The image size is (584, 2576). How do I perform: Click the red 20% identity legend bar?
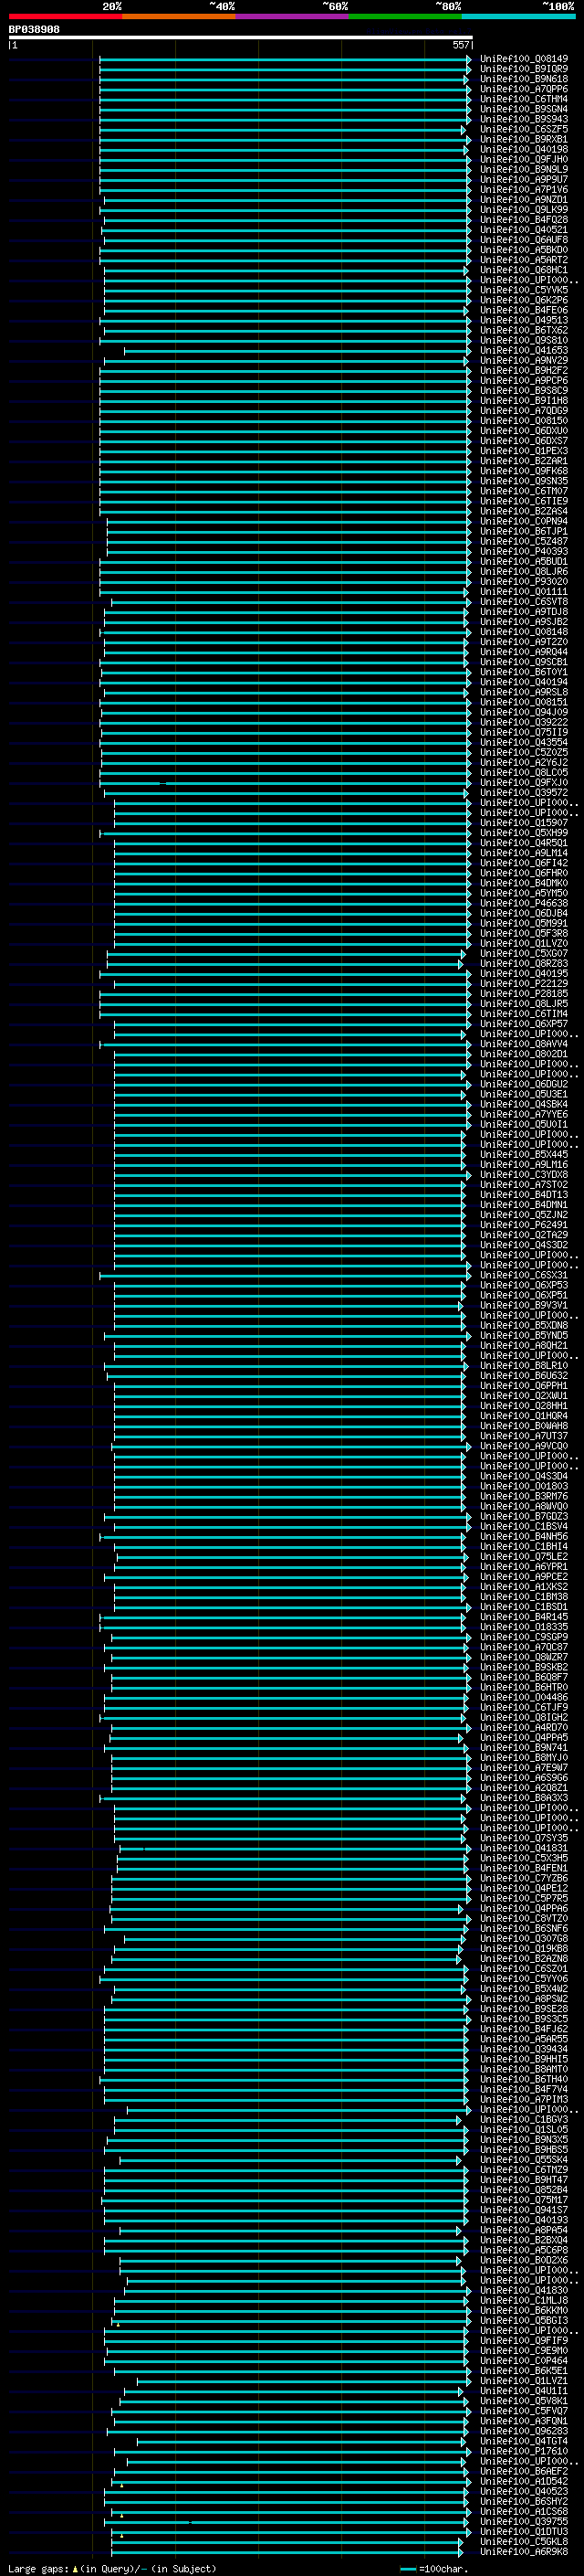click(65, 16)
